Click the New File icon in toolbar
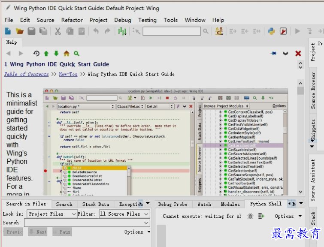Screen dimensions: 324x247 click(x=8, y=31)
